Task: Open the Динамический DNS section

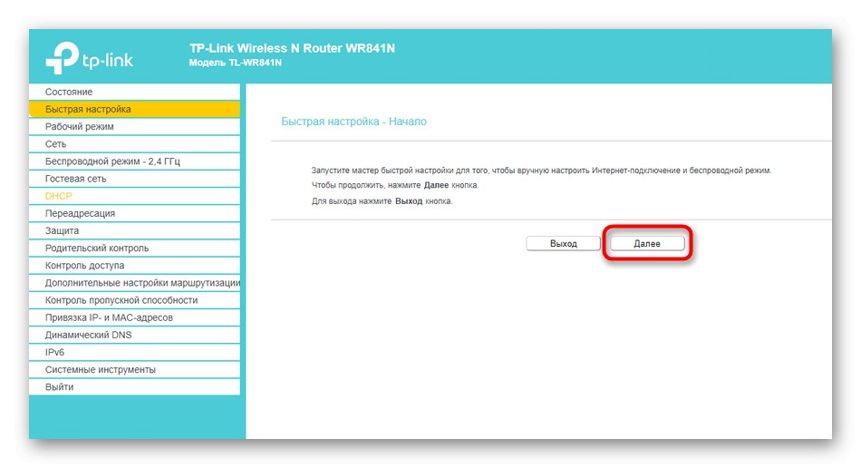Action: 134,335
